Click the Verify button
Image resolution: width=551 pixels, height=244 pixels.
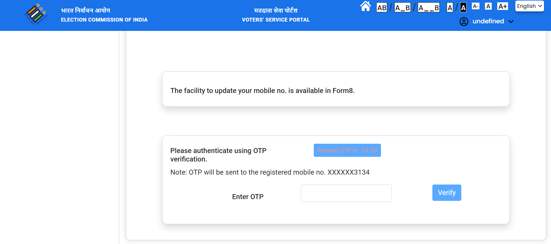(x=447, y=193)
